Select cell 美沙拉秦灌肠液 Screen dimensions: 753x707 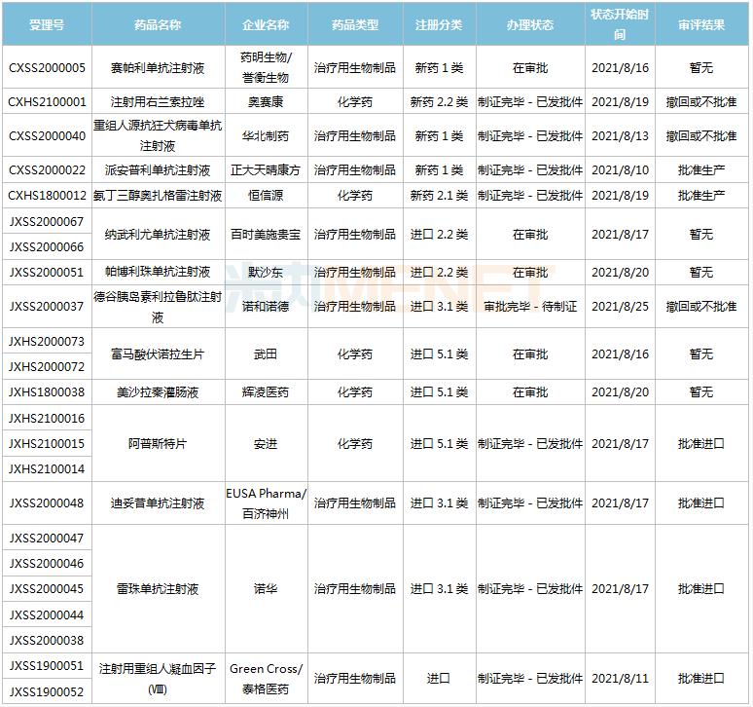158,391
